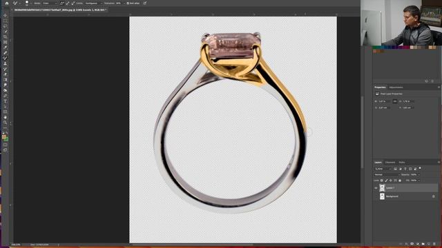Select the Lasso tool
442x248 pixels.
(x=5, y=26)
